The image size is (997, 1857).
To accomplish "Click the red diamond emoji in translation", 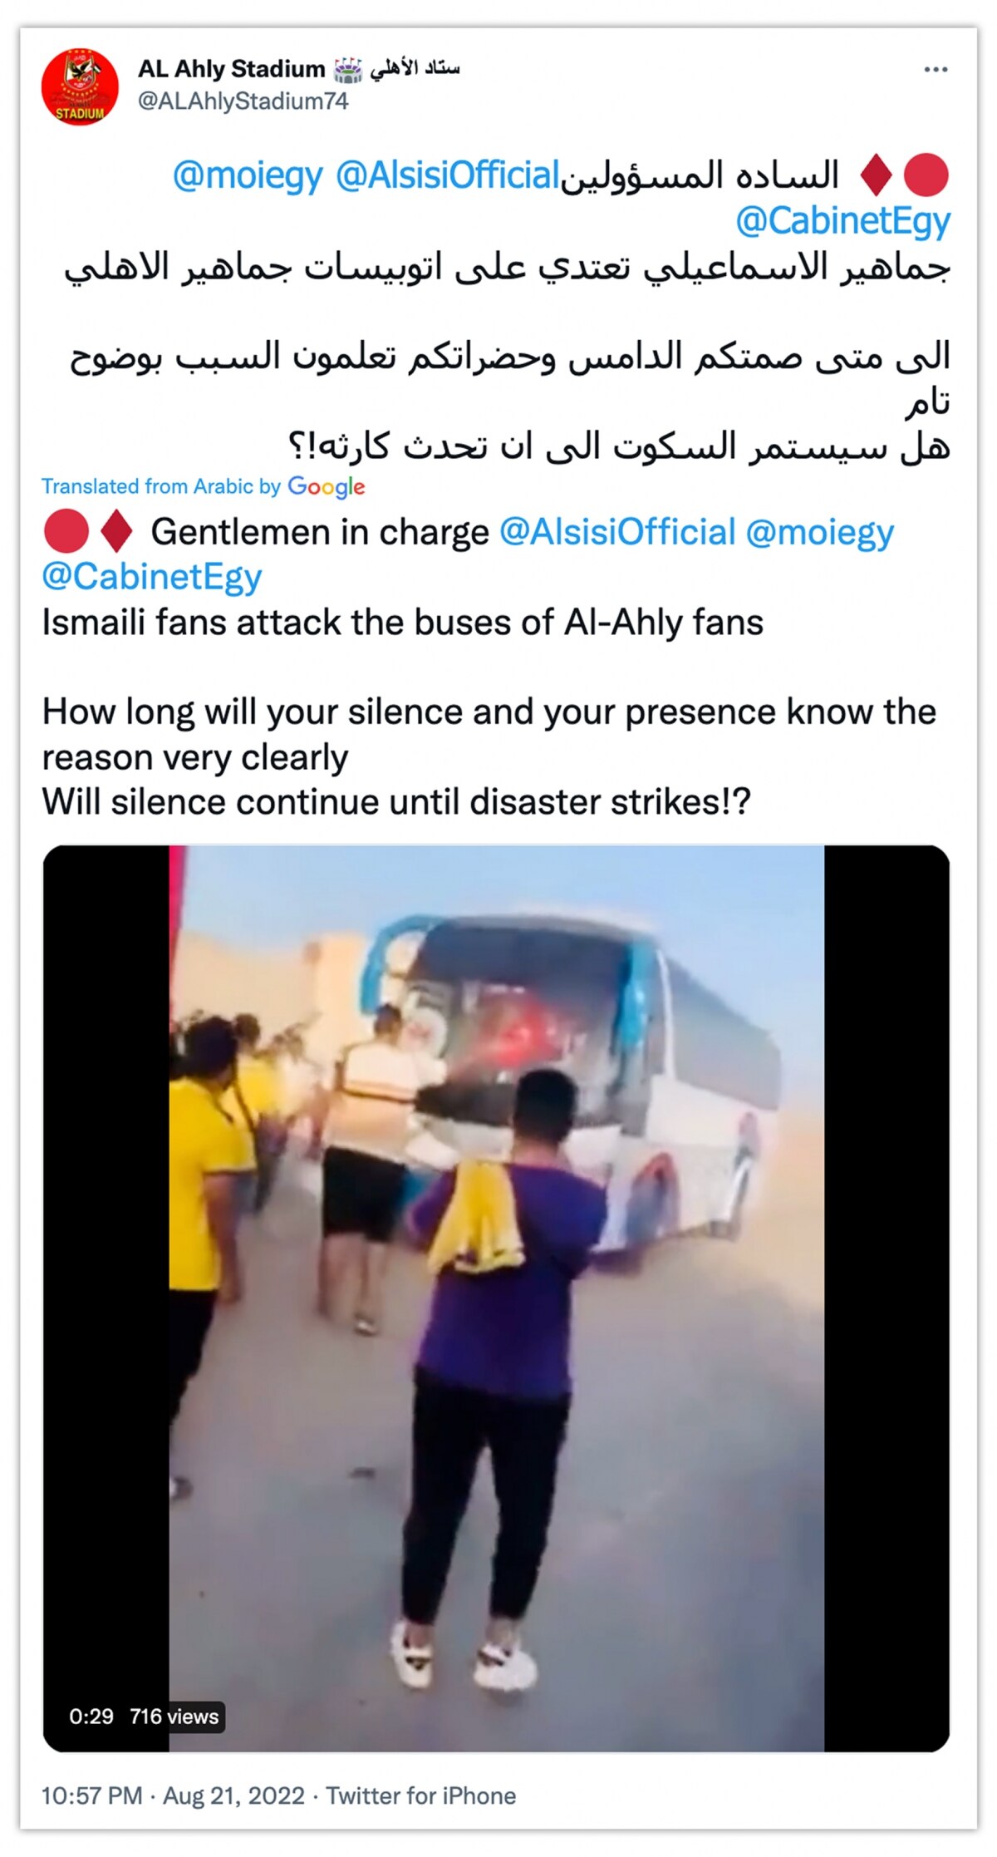I will point(116,531).
